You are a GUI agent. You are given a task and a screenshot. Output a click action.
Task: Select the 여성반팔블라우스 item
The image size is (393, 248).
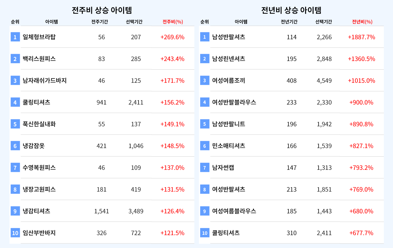coord(234,102)
